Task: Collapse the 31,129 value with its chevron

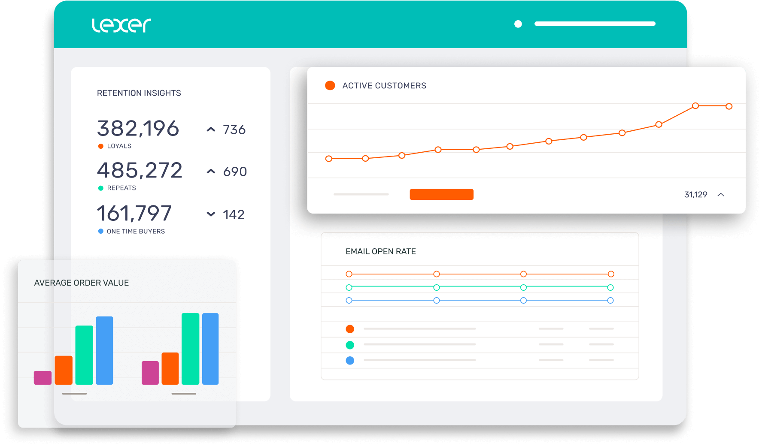Action: tap(721, 194)
